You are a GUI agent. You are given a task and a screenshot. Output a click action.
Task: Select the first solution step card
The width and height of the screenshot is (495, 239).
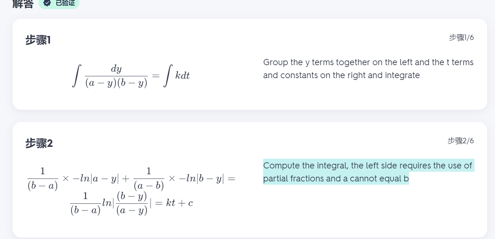click(248, 65)
